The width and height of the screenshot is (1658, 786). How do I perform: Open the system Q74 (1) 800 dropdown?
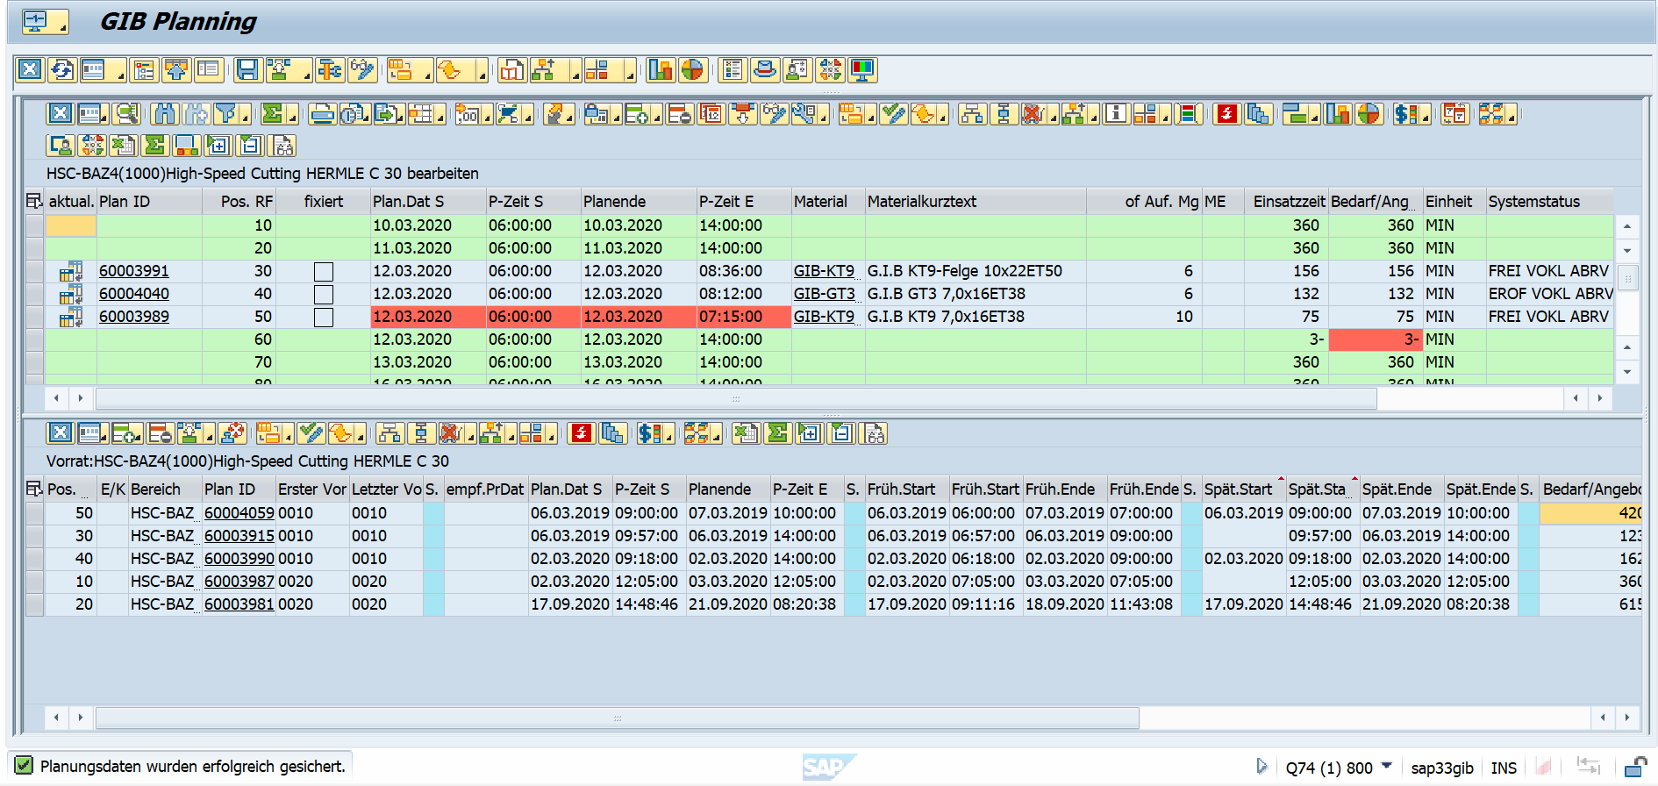pos(1387,766)
